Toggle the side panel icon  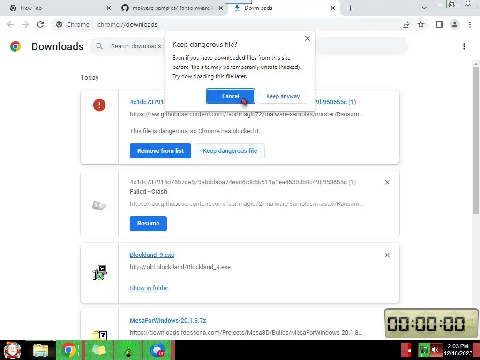[440, 24]
